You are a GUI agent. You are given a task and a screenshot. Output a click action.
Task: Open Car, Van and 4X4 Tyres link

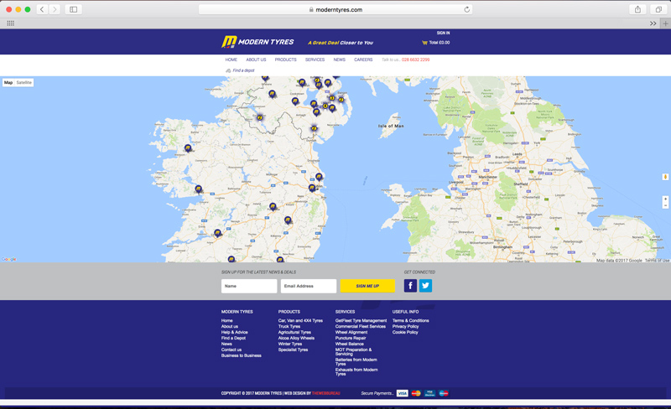click(x=300, y=320)
